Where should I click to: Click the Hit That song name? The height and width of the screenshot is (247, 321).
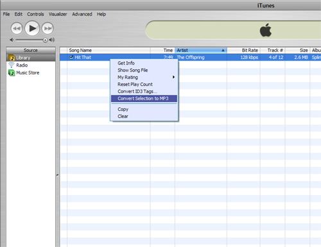(x=83, y=57)
